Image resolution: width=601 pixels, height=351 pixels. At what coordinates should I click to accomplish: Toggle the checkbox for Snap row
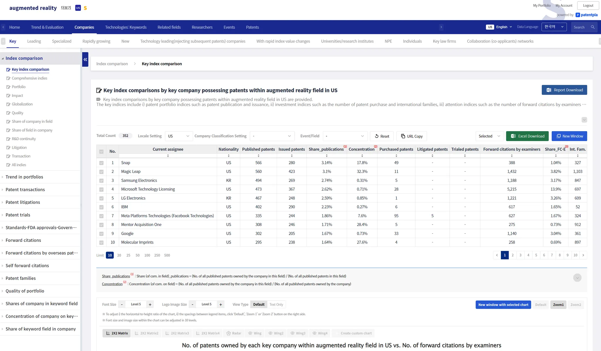coord(101,163)
